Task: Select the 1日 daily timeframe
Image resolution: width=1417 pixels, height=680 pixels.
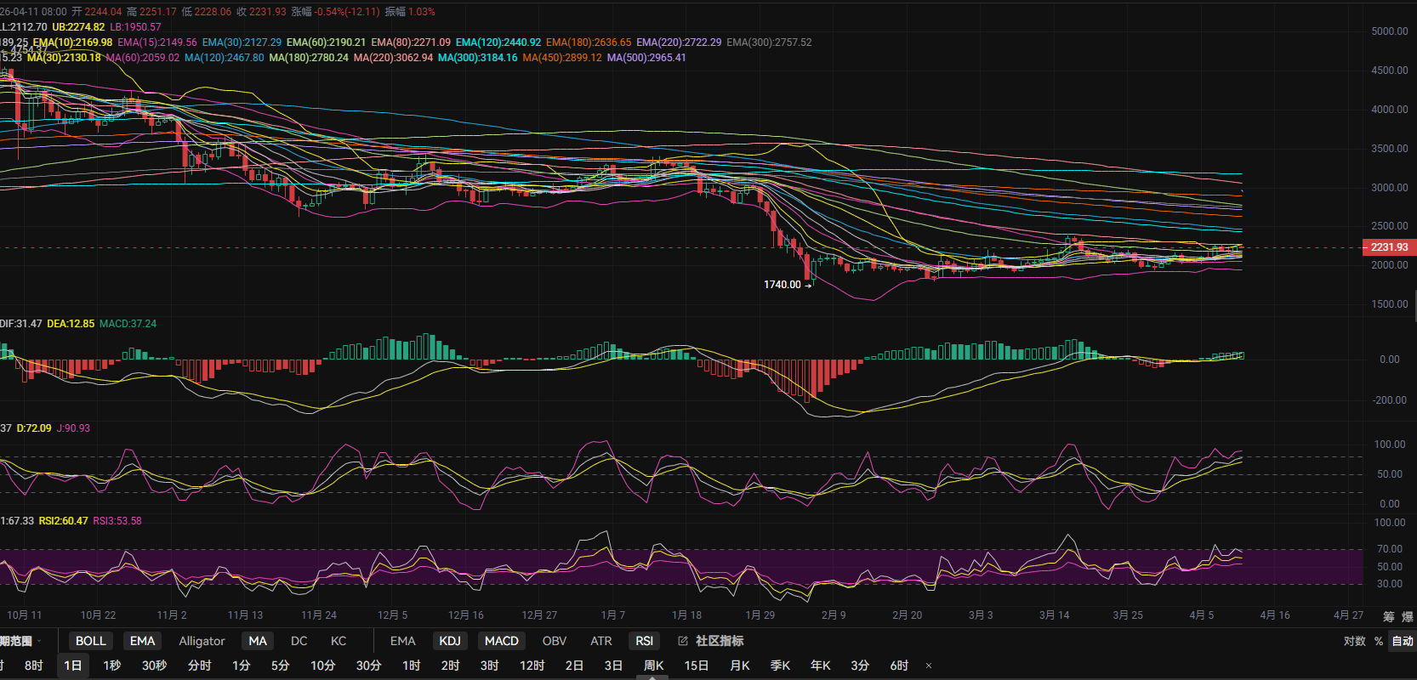Action: 73,666
